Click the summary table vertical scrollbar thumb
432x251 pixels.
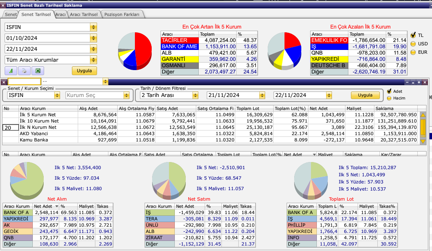[423, 128]
